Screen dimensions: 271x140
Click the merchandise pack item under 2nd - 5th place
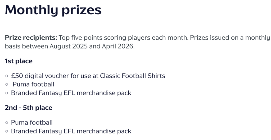tap(71, 131)
